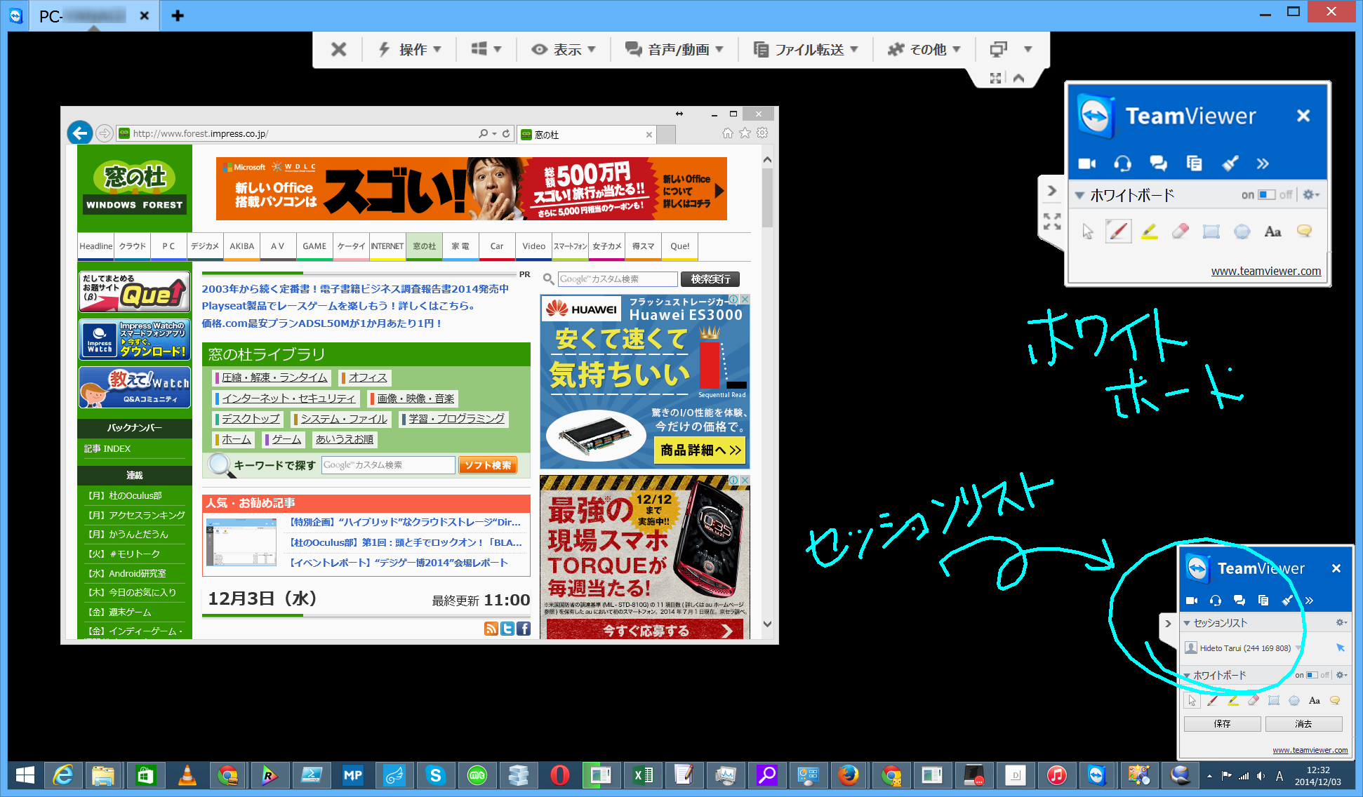Select the yellow highlighter tool

[1149, 231]
